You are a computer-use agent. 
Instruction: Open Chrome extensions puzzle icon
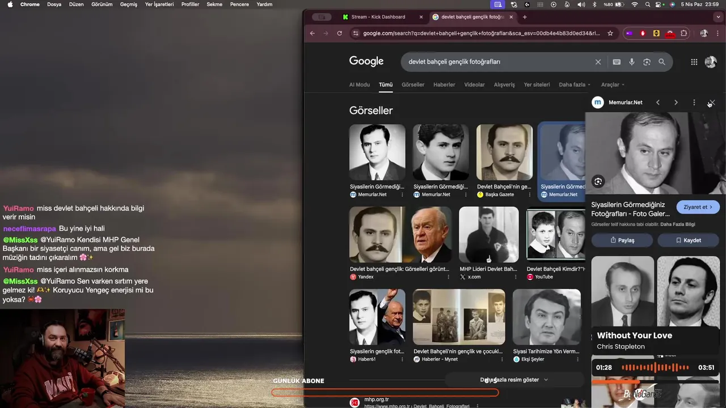click(x=684, y=33)
